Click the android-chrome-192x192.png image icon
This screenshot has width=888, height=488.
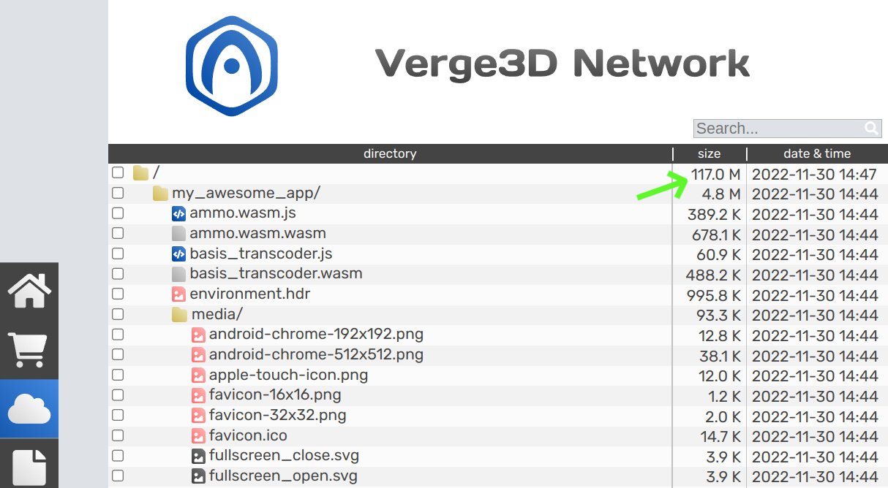[198, 335]
